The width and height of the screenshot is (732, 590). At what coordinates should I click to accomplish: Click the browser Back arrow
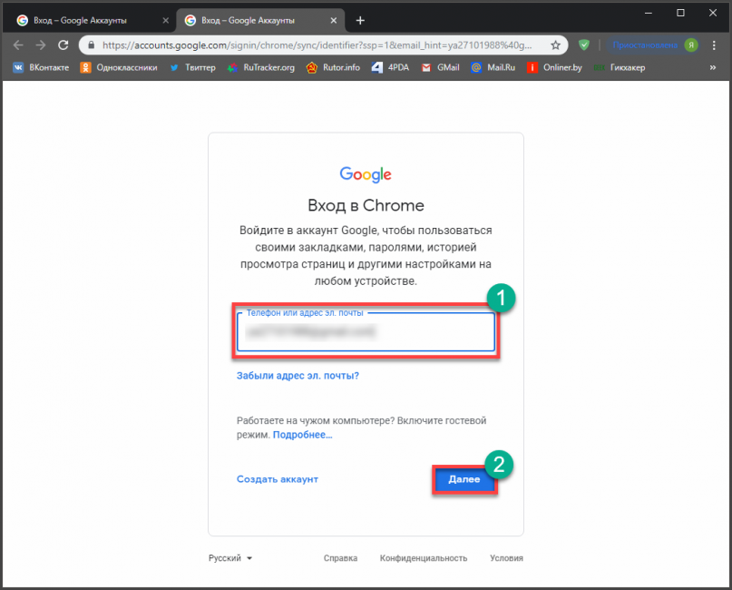(18, 44)
